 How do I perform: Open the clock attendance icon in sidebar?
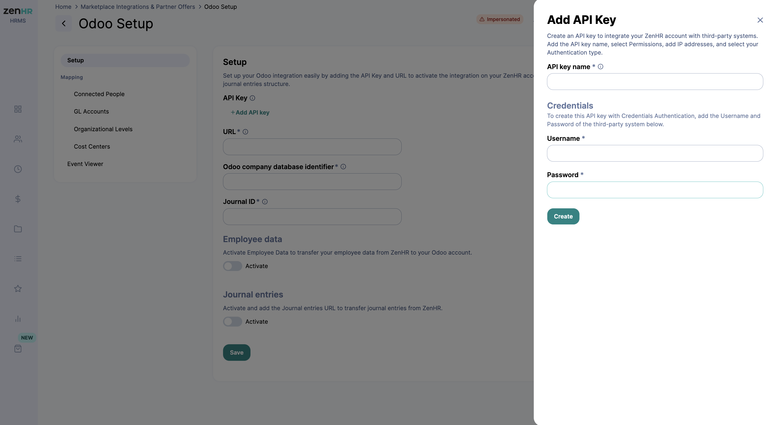click(18, 169)
